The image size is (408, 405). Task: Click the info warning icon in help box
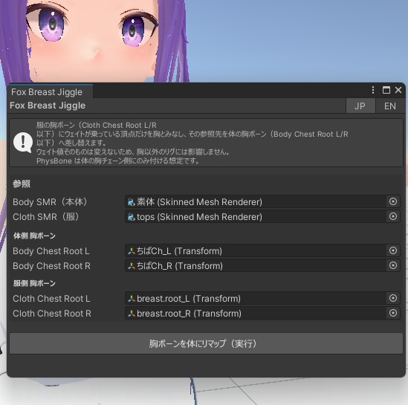pos(23,143)
